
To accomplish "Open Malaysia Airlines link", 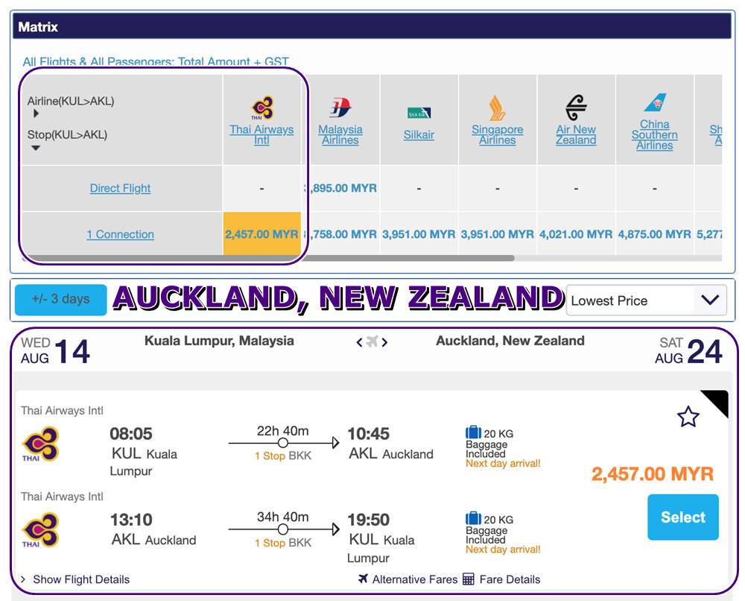I will (x=340, y=134).
